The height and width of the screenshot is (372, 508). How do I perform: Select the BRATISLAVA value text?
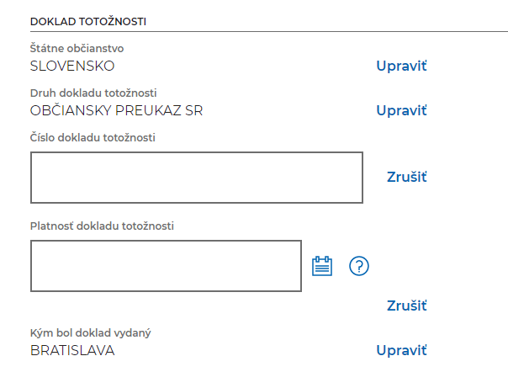(x=72, y=351)
